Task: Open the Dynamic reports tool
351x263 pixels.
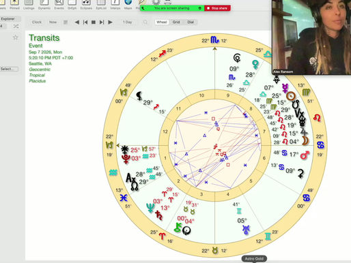Action: click(x=44, y=5)
